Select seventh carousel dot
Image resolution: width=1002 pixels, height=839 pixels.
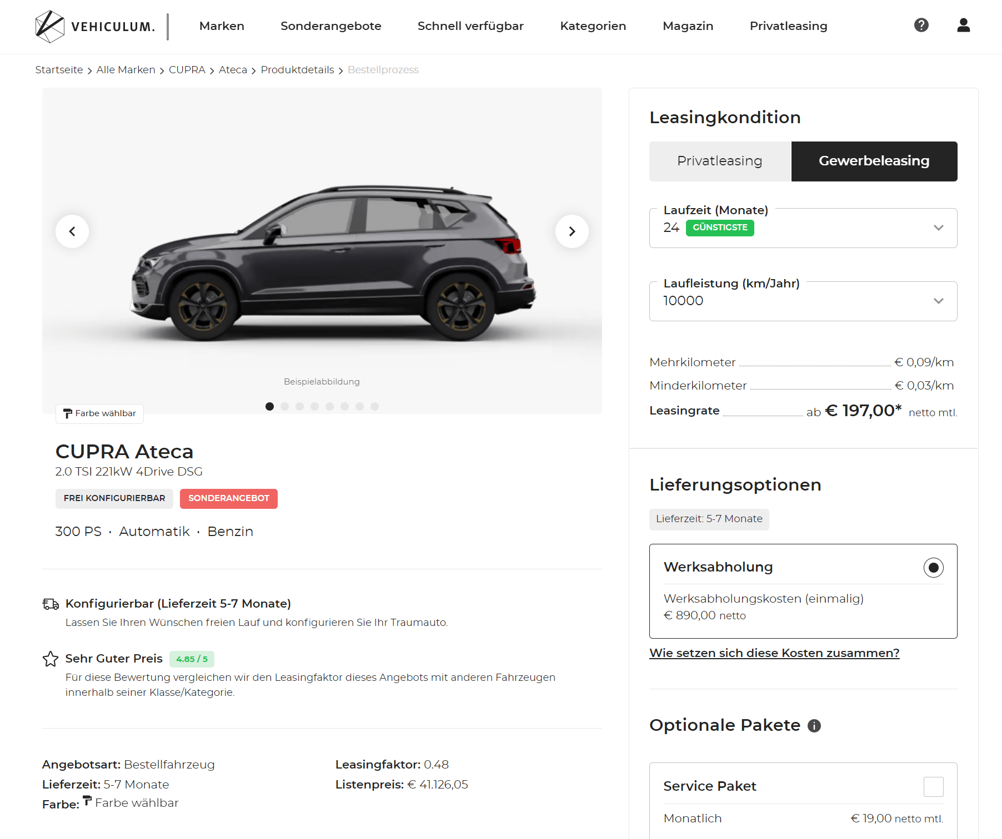[360, 407]
